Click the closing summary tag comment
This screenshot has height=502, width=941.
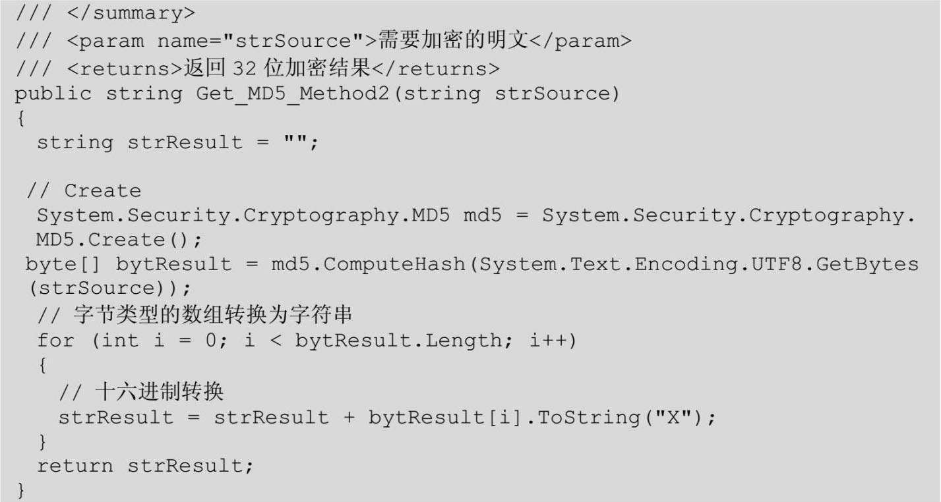click(105, 13)
